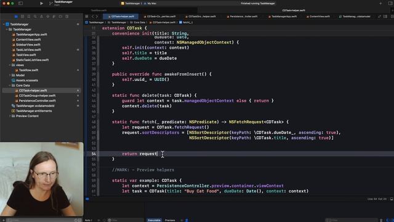The width and height of the screenshot is (394, 222).
Task: Clear console with the trash icon
Action: [381, 220]
